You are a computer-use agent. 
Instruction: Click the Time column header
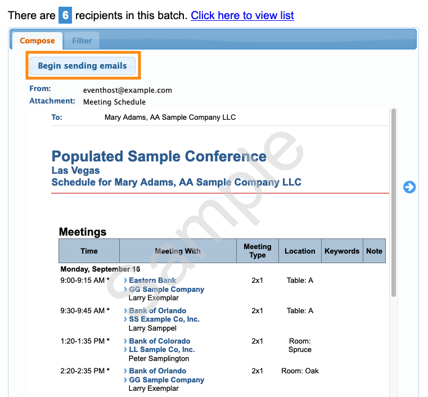click(x=89, y=251)
